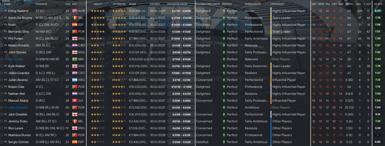385x146 pixels.
Task: Sort by the WAGE column header
Action: click(132, 4)
